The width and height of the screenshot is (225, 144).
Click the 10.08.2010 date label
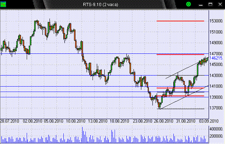tap(75, 121)
